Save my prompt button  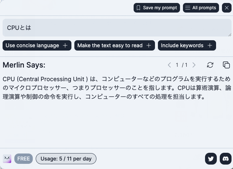click(157, 8)
